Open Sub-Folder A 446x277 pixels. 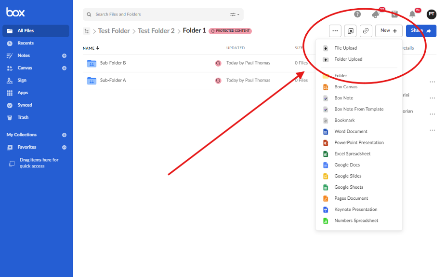point(113,81)
